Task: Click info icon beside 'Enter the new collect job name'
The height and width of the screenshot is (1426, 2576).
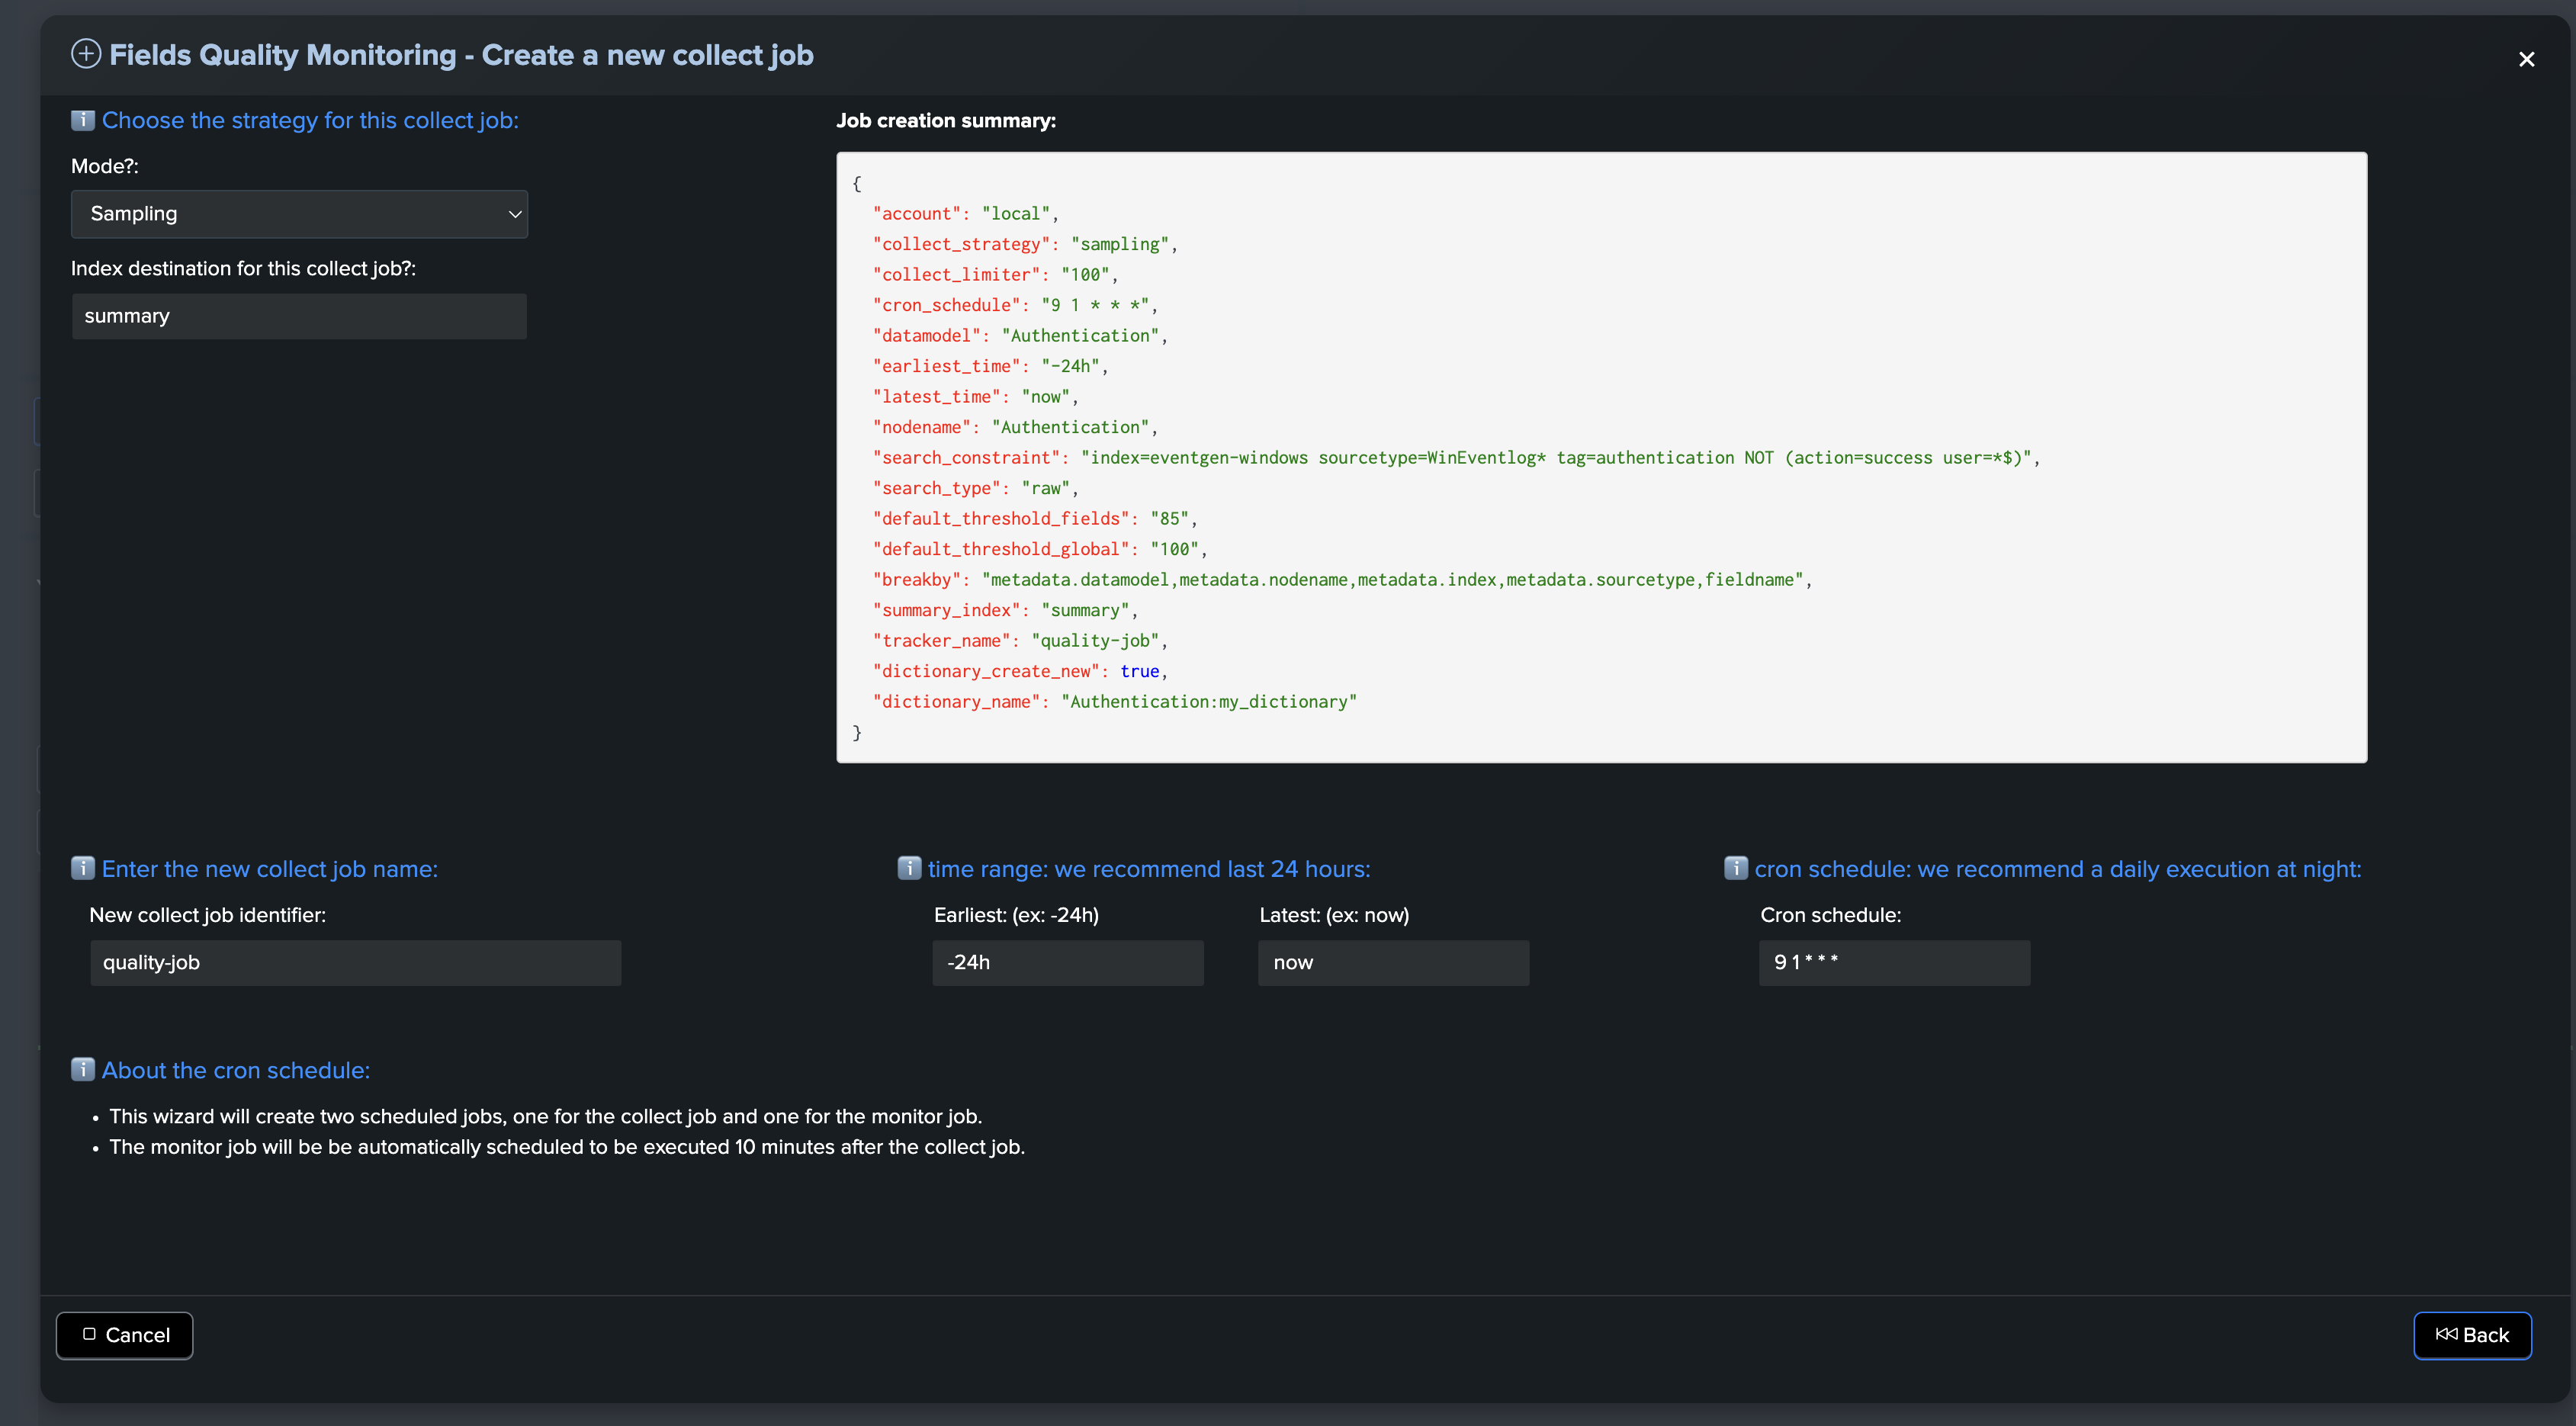Action: (83, 868)
